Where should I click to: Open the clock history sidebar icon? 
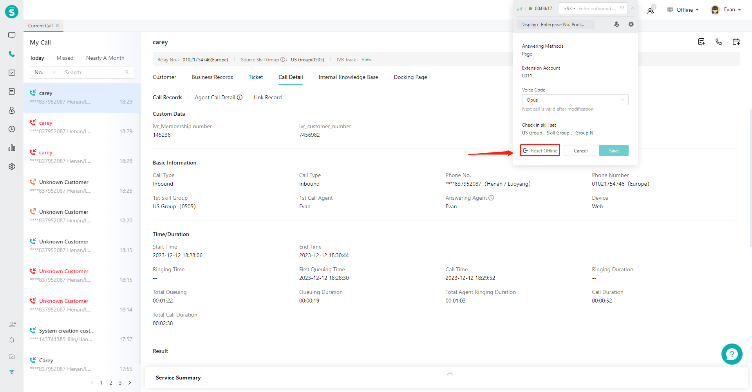12,129
